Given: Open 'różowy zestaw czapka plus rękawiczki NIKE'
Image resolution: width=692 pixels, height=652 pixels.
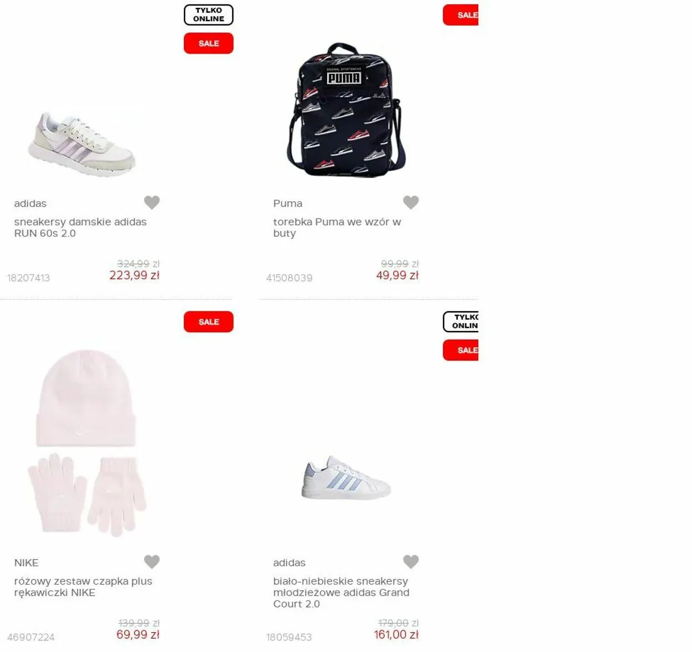Looking at the screenshot, I should (x=83, y=587).
